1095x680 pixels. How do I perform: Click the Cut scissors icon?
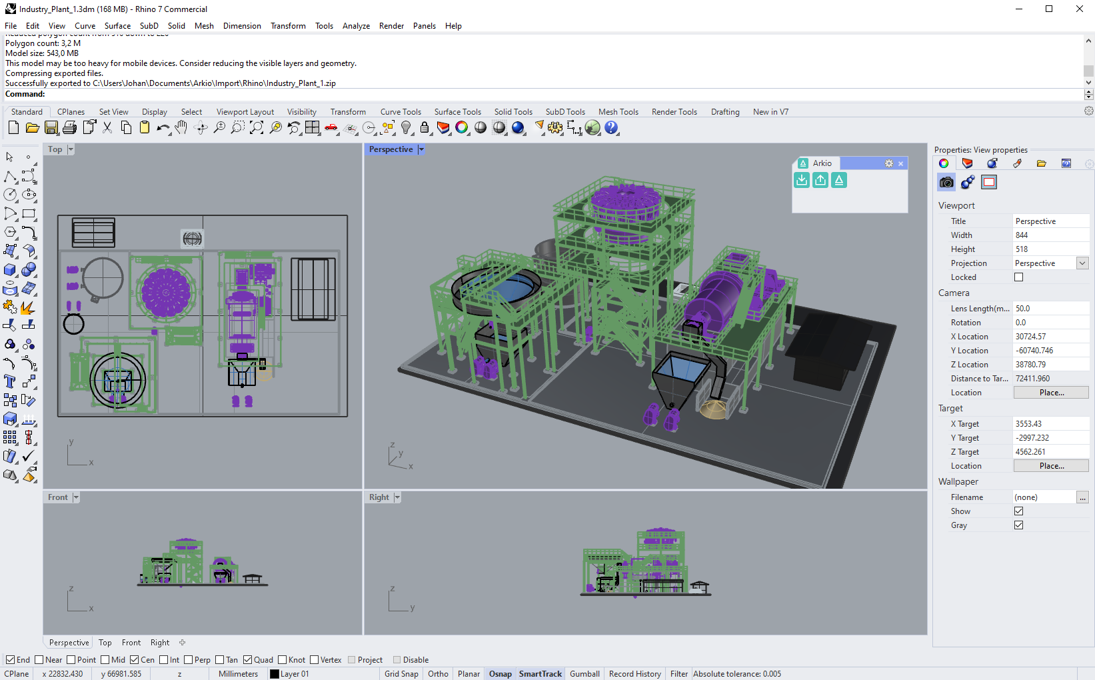pyautogui.click(x=107, y=127)
